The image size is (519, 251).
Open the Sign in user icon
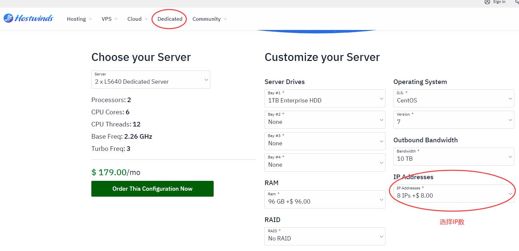click(487, 2)
